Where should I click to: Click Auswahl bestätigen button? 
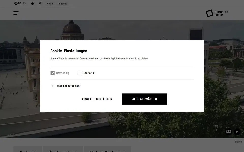coord(97,99)
